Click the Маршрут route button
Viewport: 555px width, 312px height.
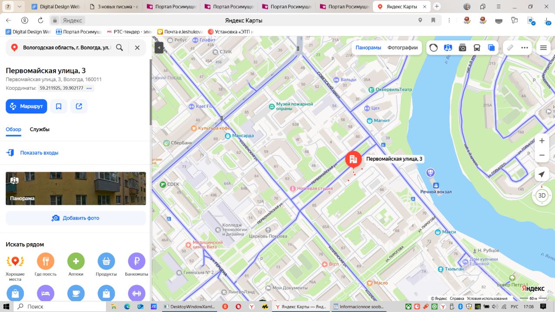coord(26,106)
